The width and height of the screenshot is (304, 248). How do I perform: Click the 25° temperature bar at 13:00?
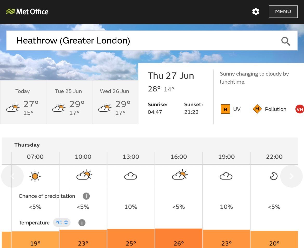tap(131, 238)
